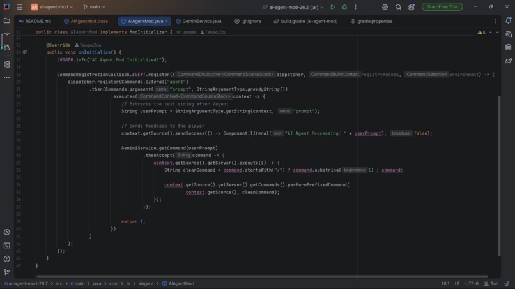This screenshot has height=289, width=515.
Task: Change line separator LF in status bar
Action: 457,283
